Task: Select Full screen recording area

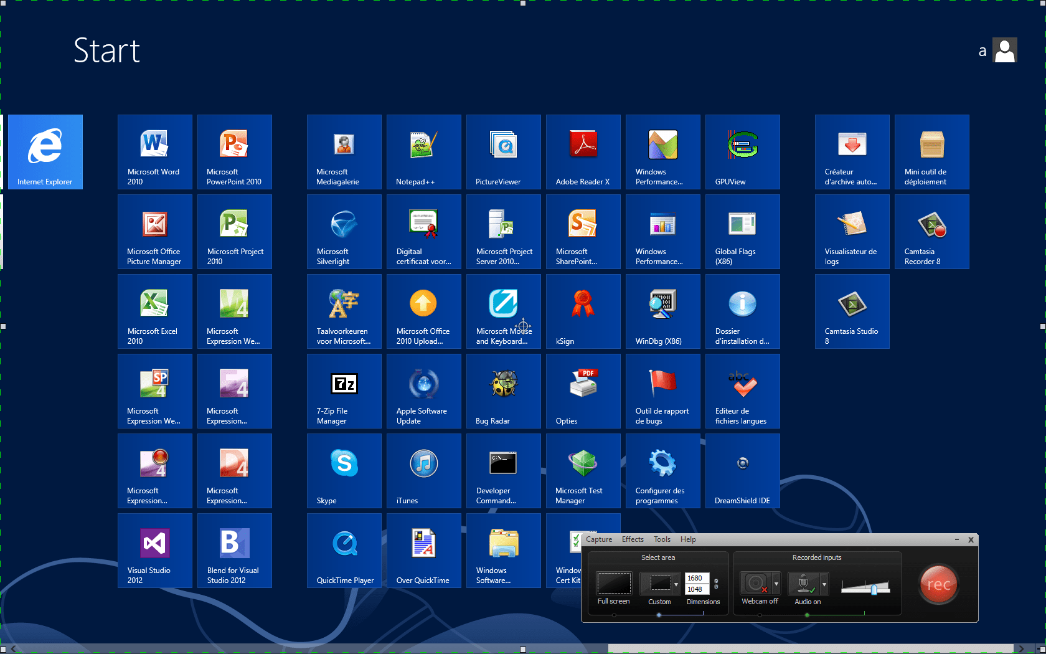Action: point(614,584)
